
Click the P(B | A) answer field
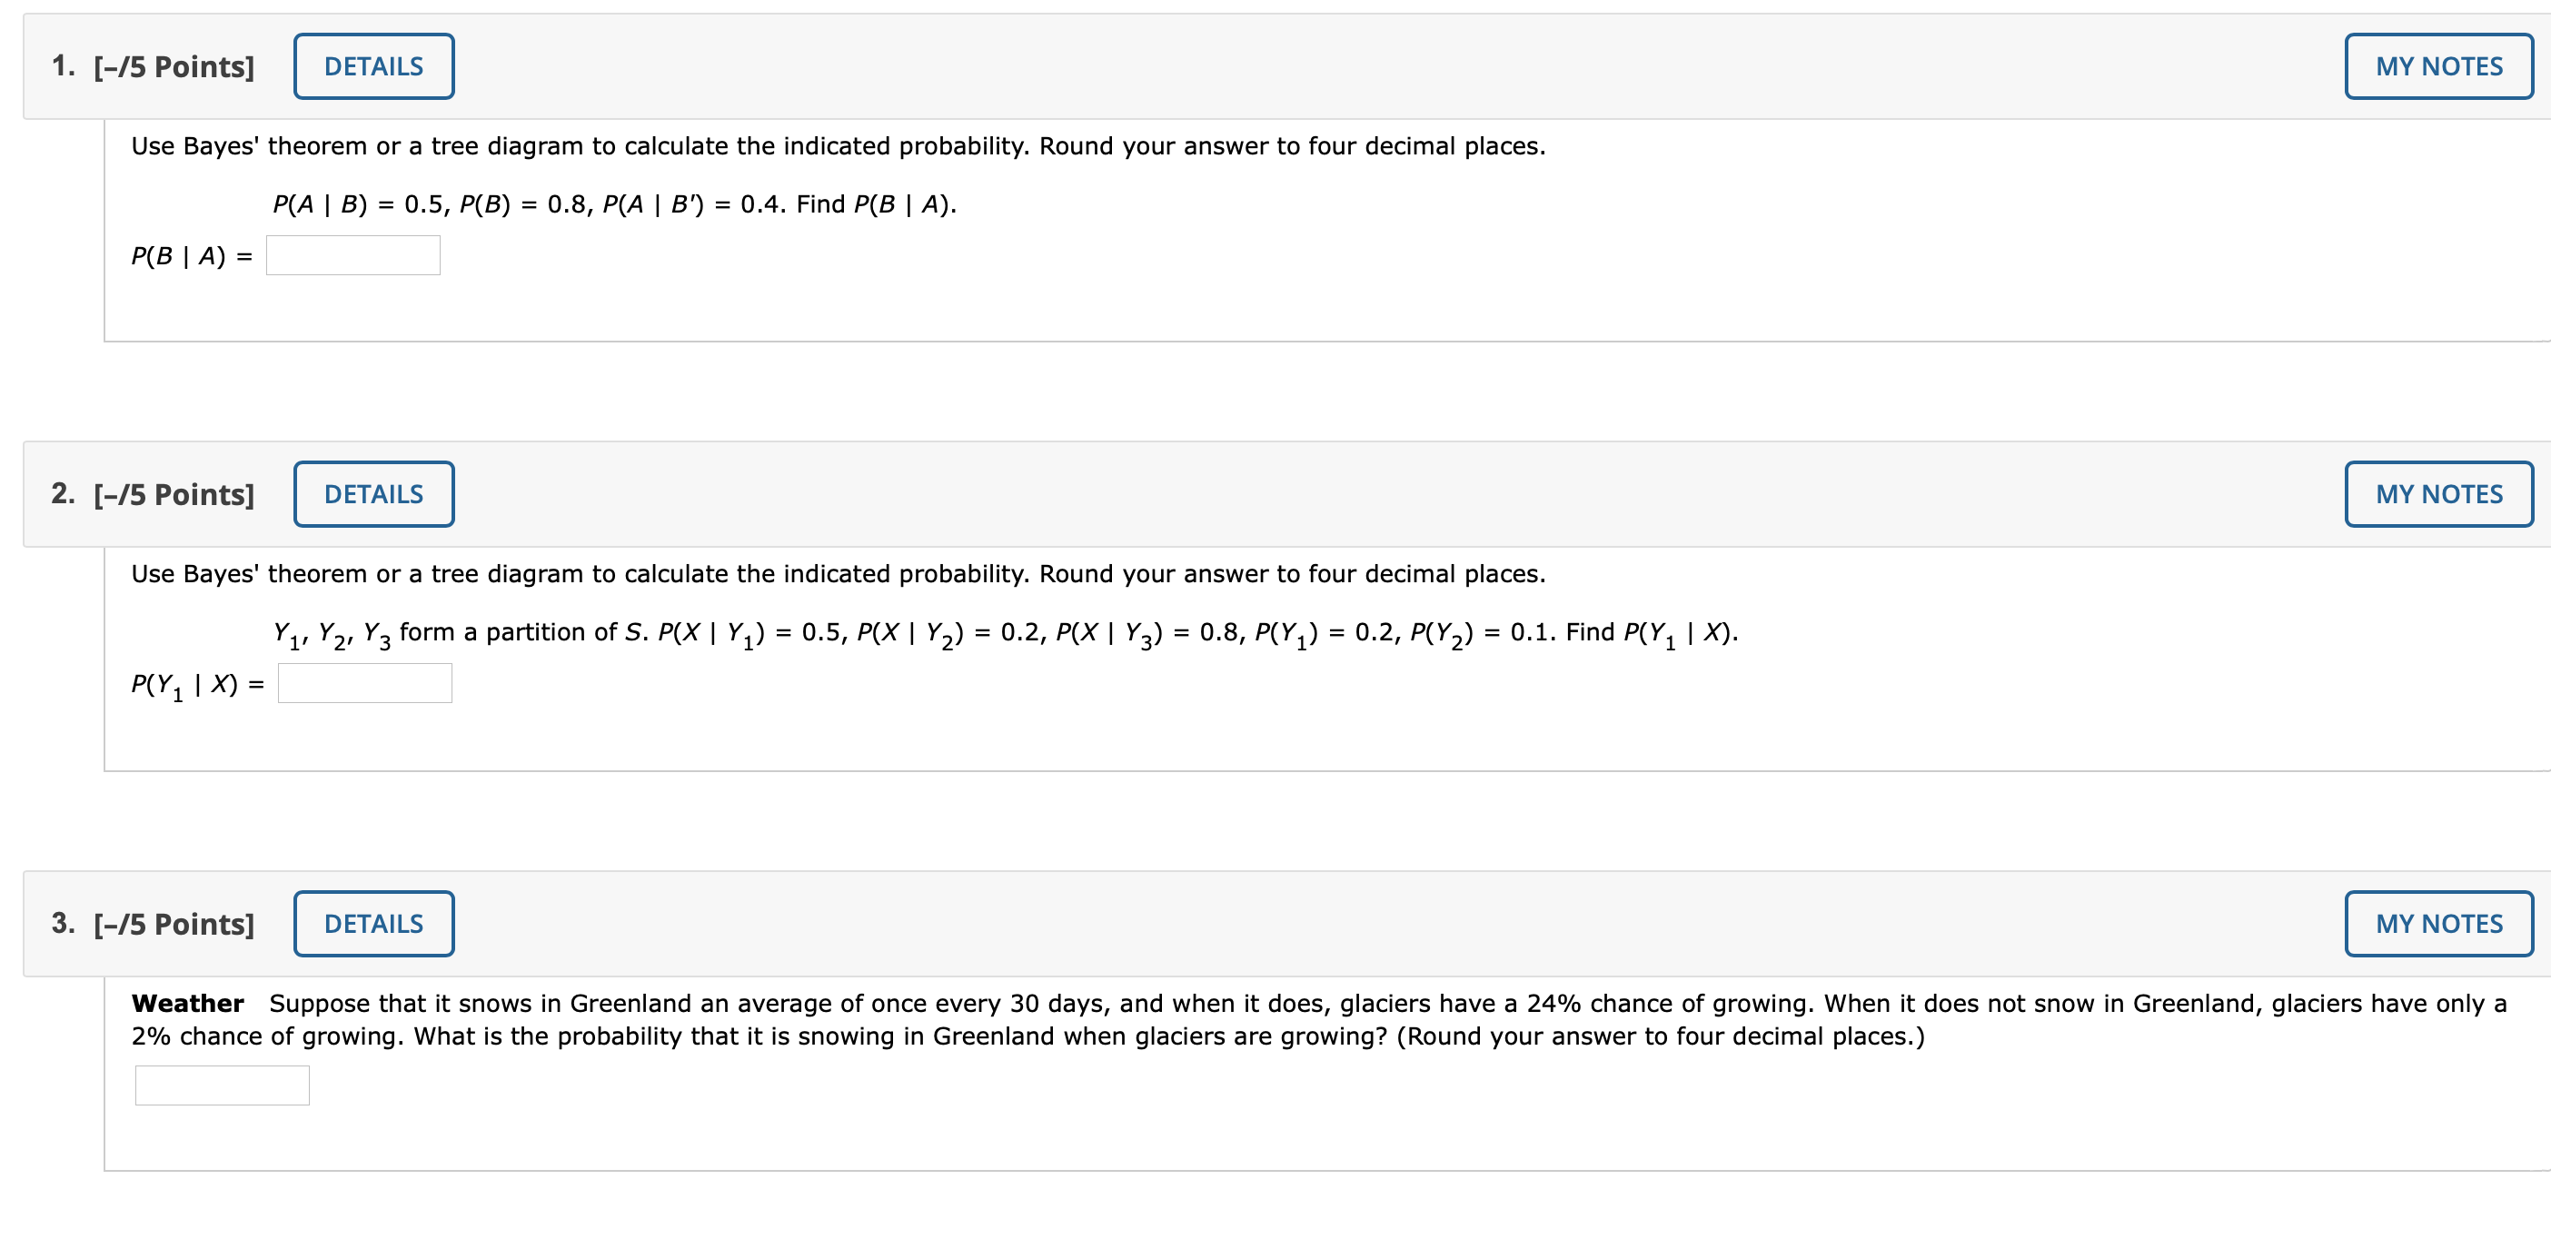click(352, 255)
